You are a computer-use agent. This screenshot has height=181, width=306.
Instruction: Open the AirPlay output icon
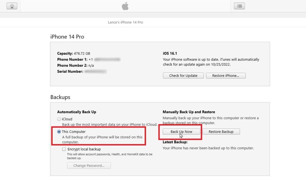[12, 6]
